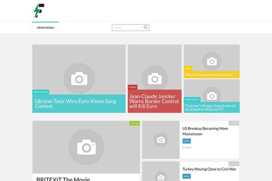
Task: Click the yellow GOLD category tag
Action: click(x=188, y=68)
